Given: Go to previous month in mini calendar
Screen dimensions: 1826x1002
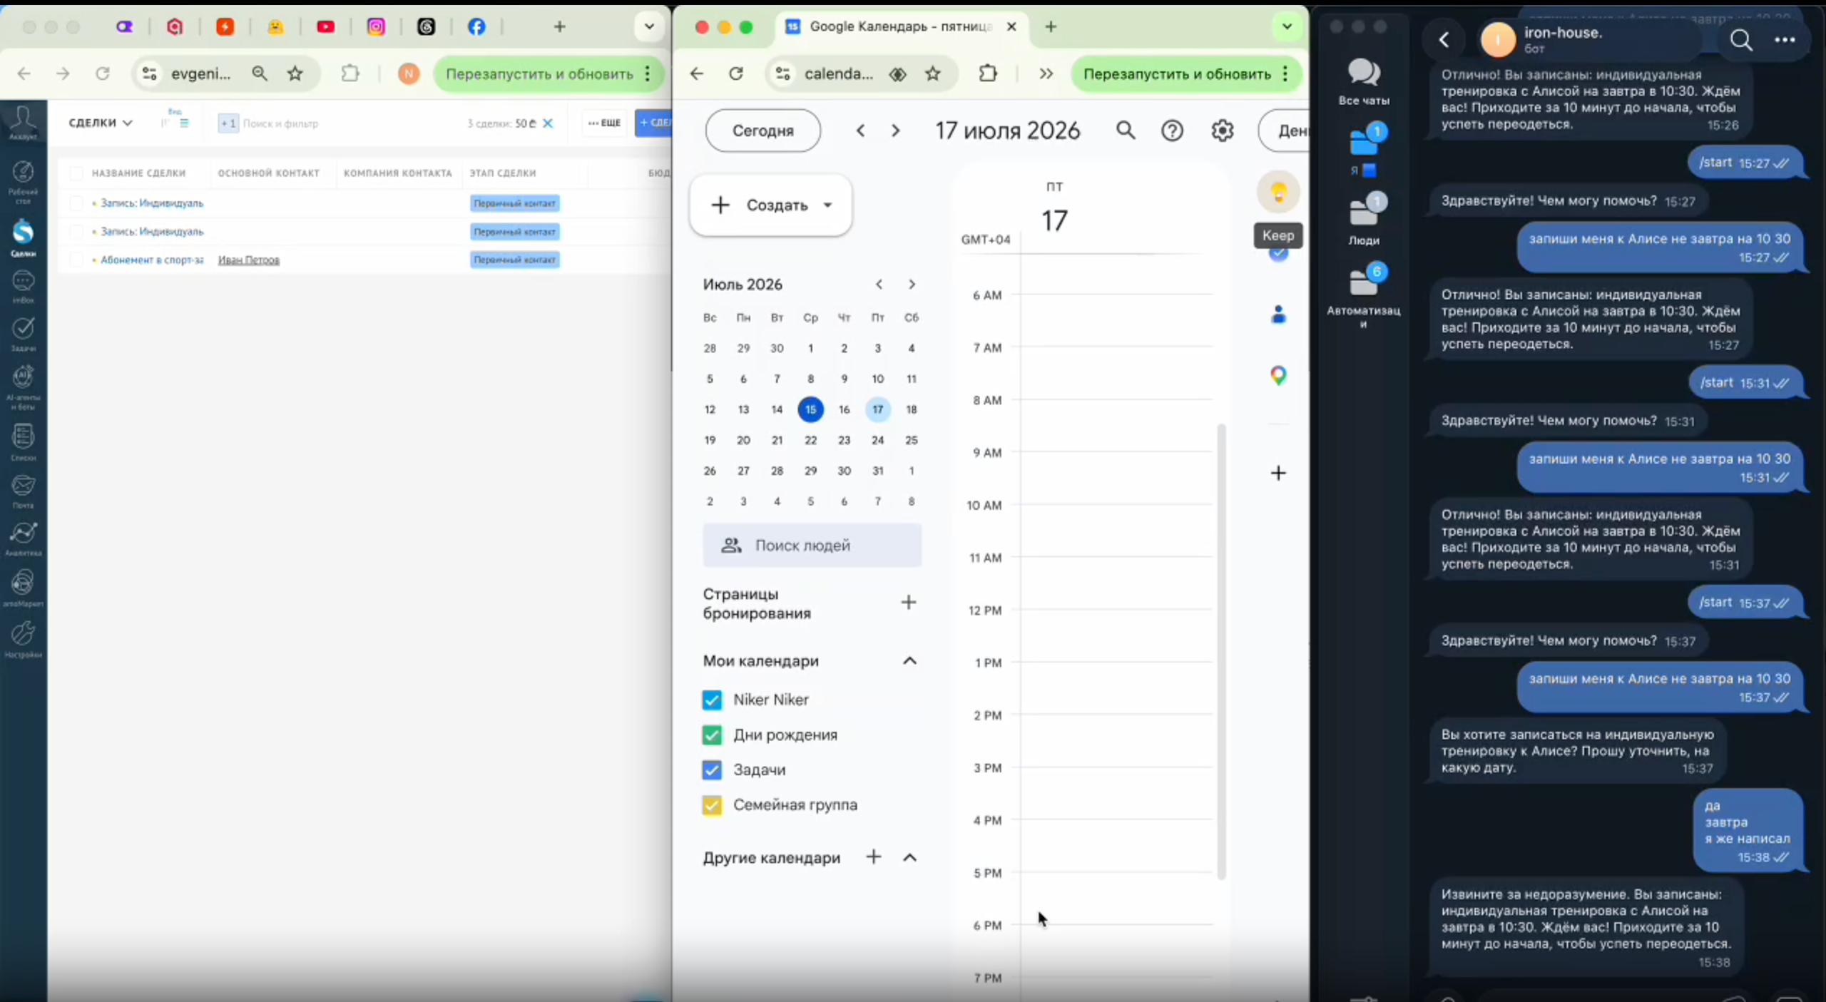Looking at the screenshot, I should pyautogui.click(x=879, y=285).
